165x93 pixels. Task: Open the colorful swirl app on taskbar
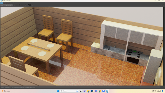tap(96, 91)
